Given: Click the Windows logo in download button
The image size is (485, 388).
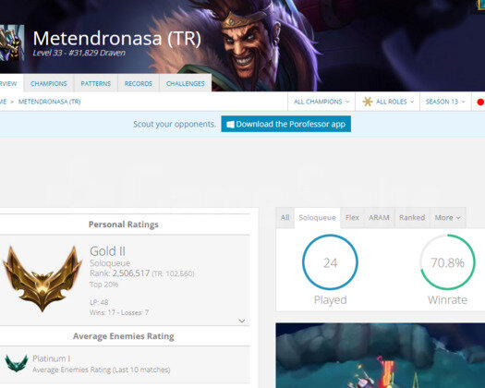Looking at the screenshot, I should click(x=230, y=125).
